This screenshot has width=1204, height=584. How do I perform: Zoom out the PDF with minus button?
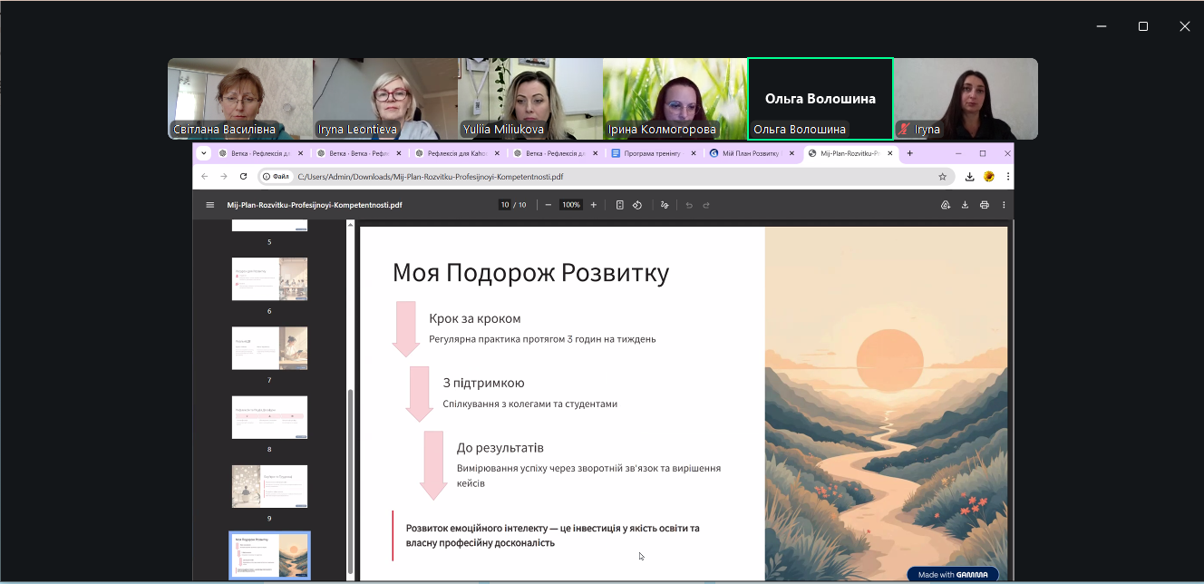coord(549,205)
